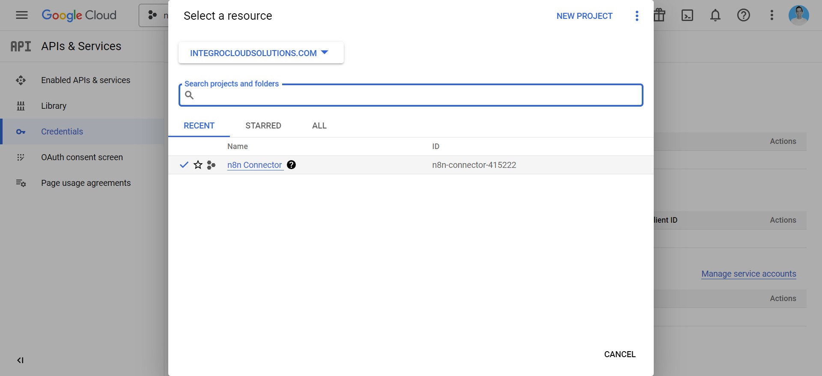Screen dimensions: 822x376
Task: Click help icon beside n8n Connector
Action: 291,165
